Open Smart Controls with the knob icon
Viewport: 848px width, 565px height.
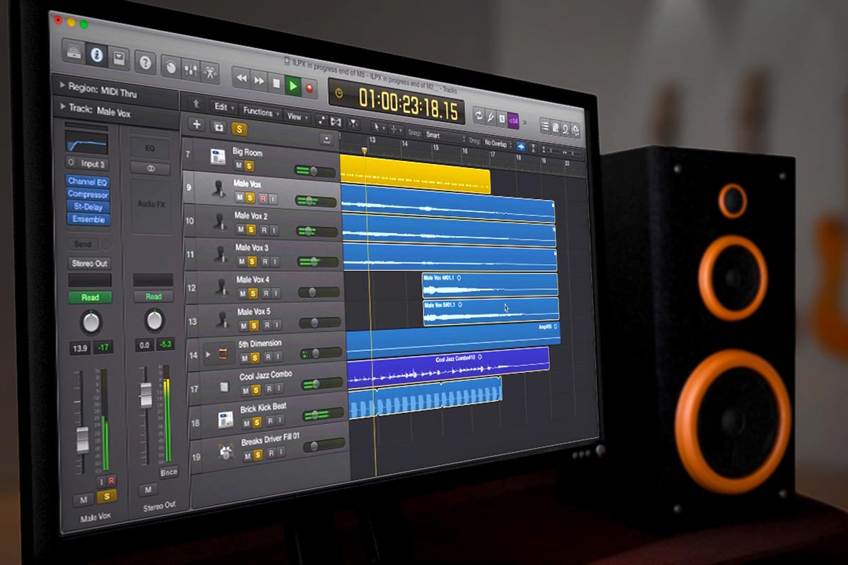click(x=170, y=67)
